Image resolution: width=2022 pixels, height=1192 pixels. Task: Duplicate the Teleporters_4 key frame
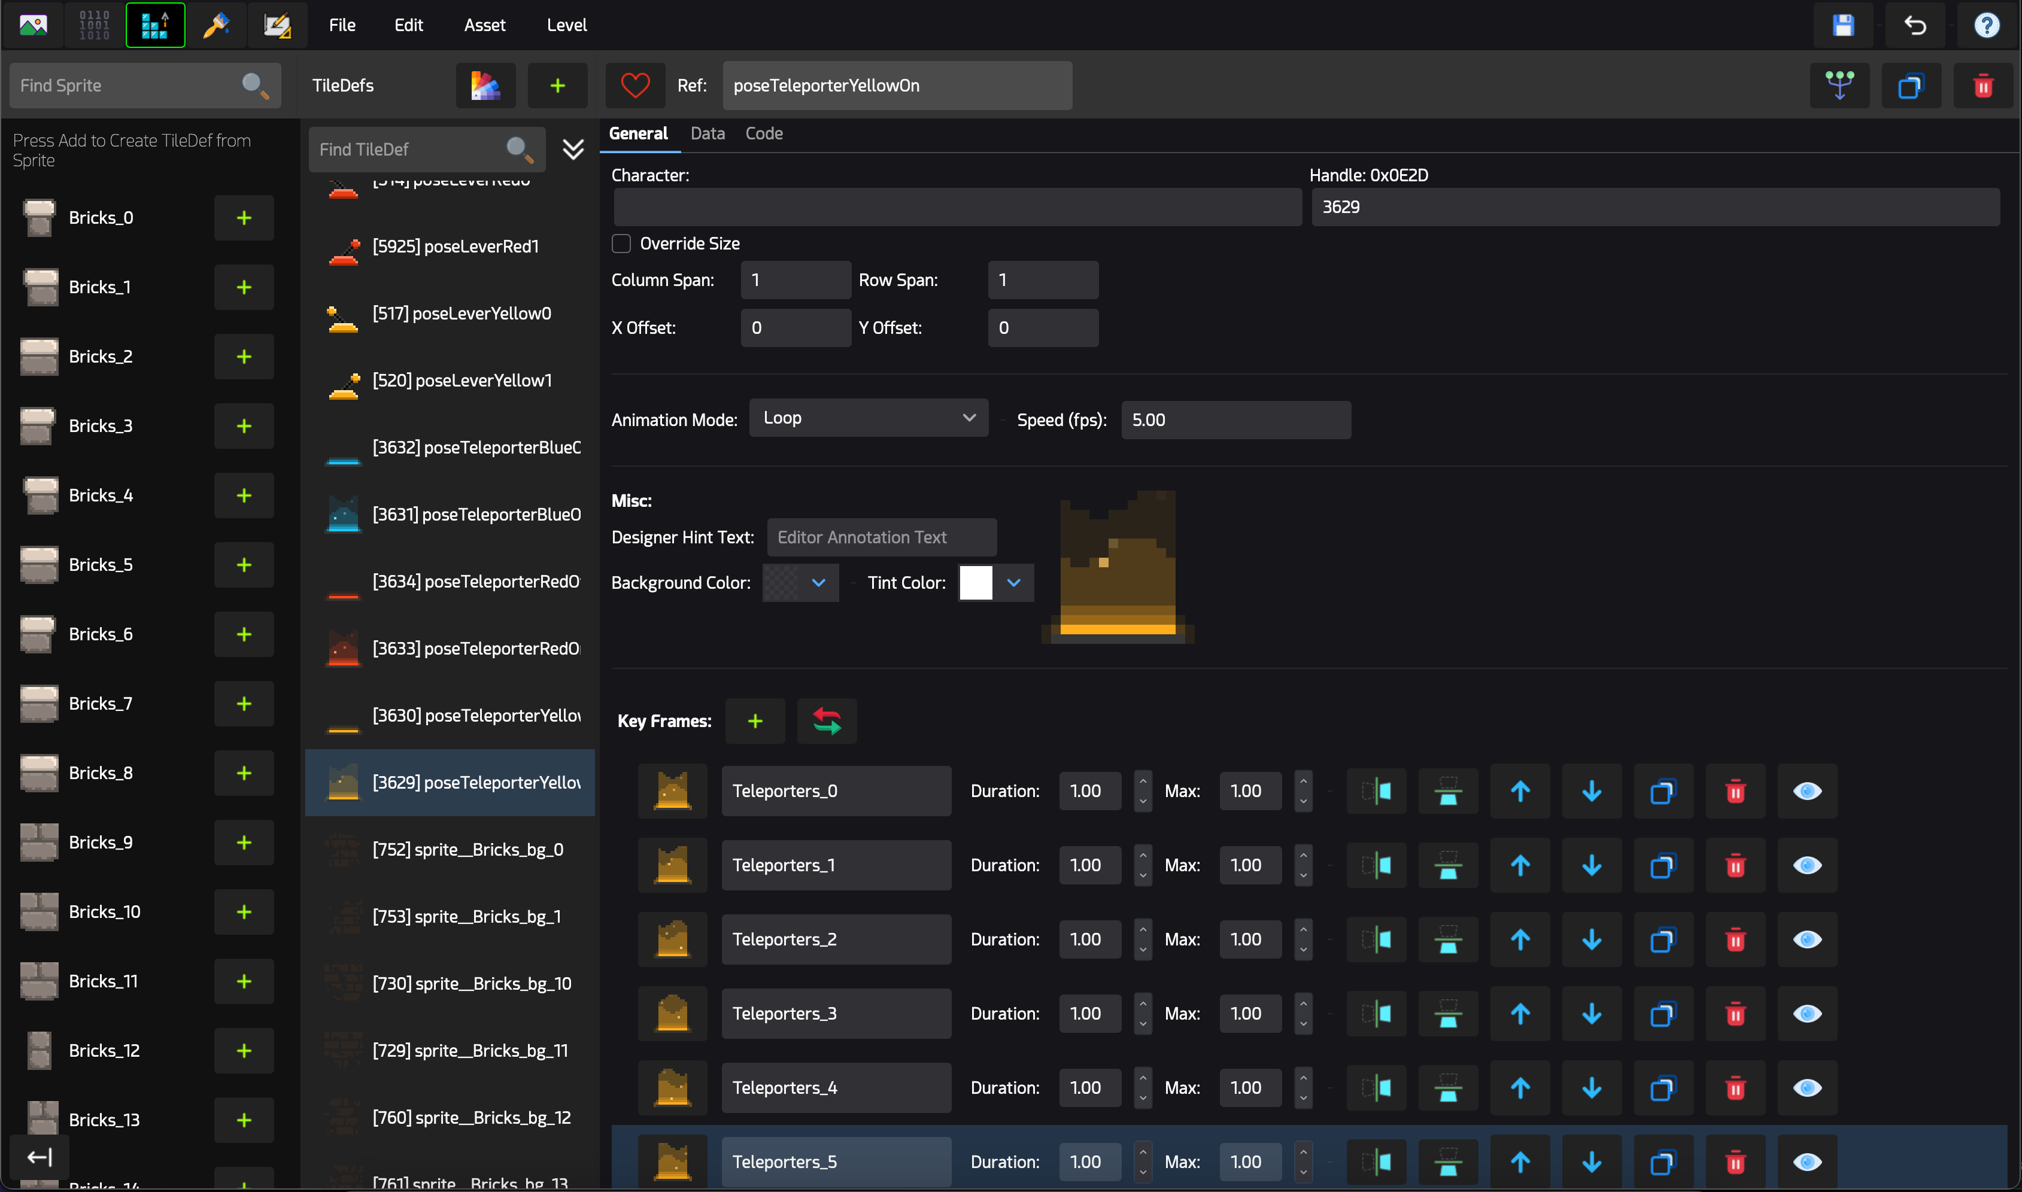[1663, 1087]
